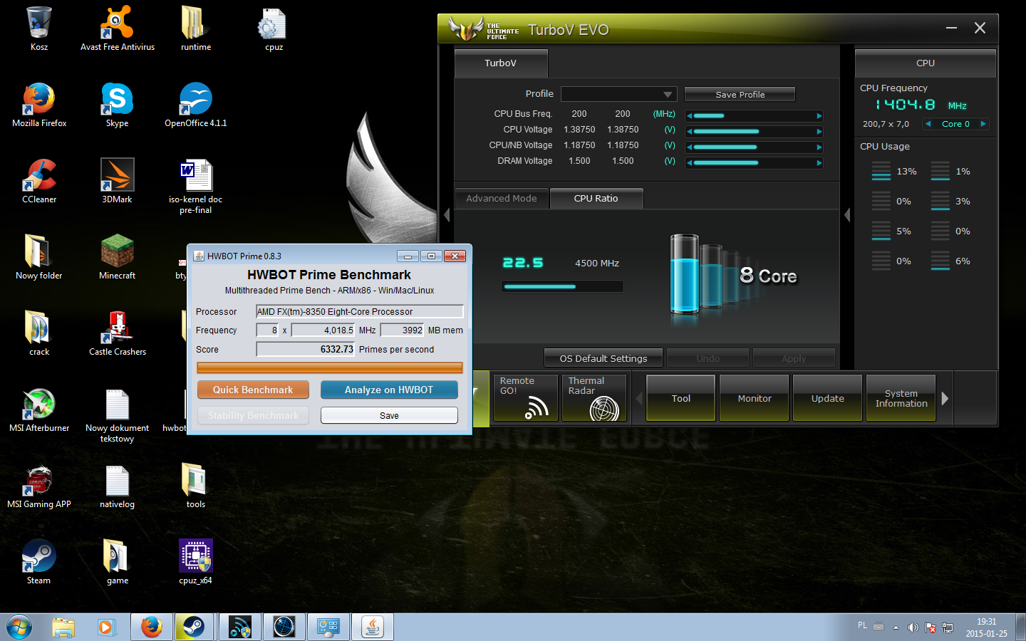The height and width of the screenshot is (641, 1026).
Task: Select the 3DMark desktop shortcut
Action: click(118, 181)
